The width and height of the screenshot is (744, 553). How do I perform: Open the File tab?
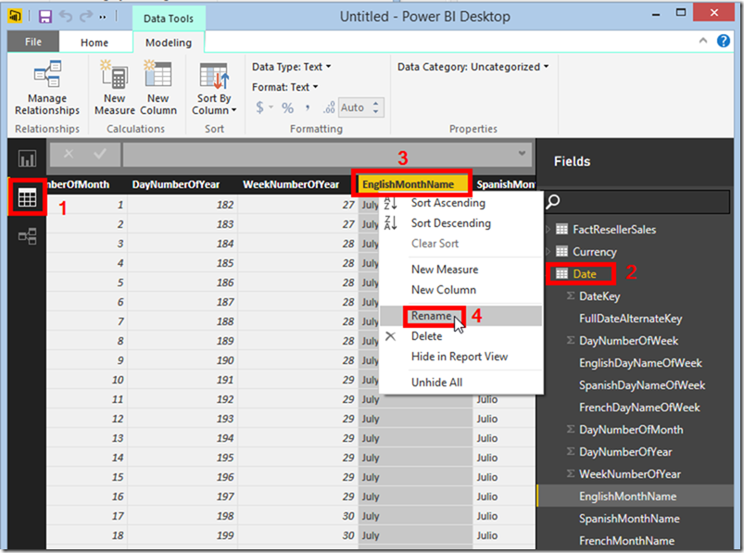[33, 42]
